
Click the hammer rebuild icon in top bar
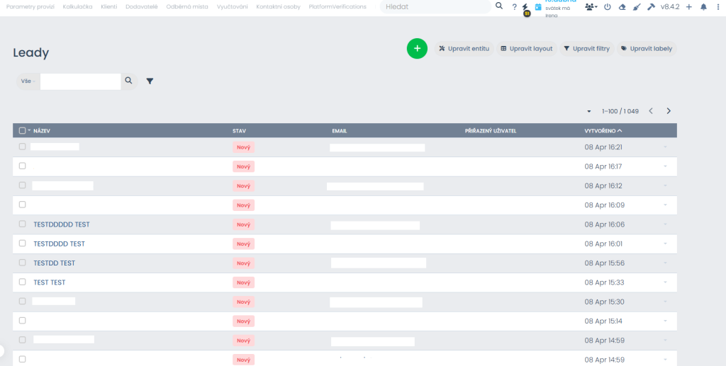tap(651, 6)
